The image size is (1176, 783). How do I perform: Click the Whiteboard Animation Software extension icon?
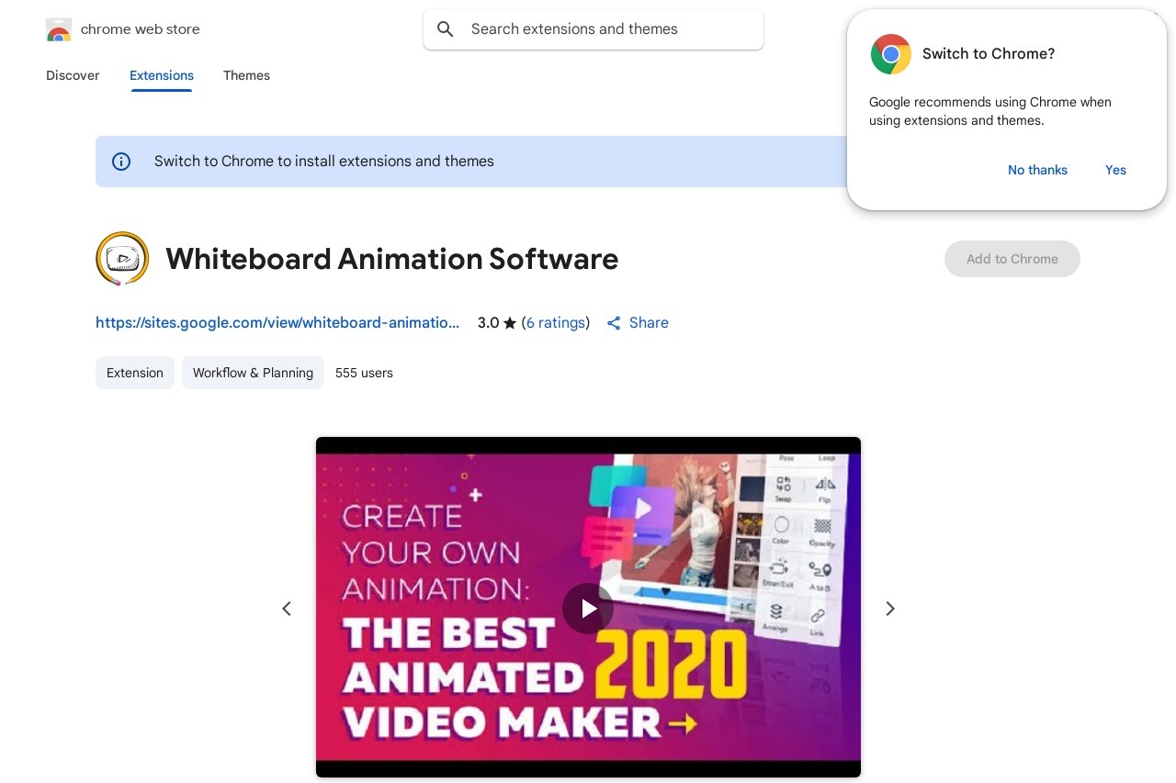coord(122,259)
